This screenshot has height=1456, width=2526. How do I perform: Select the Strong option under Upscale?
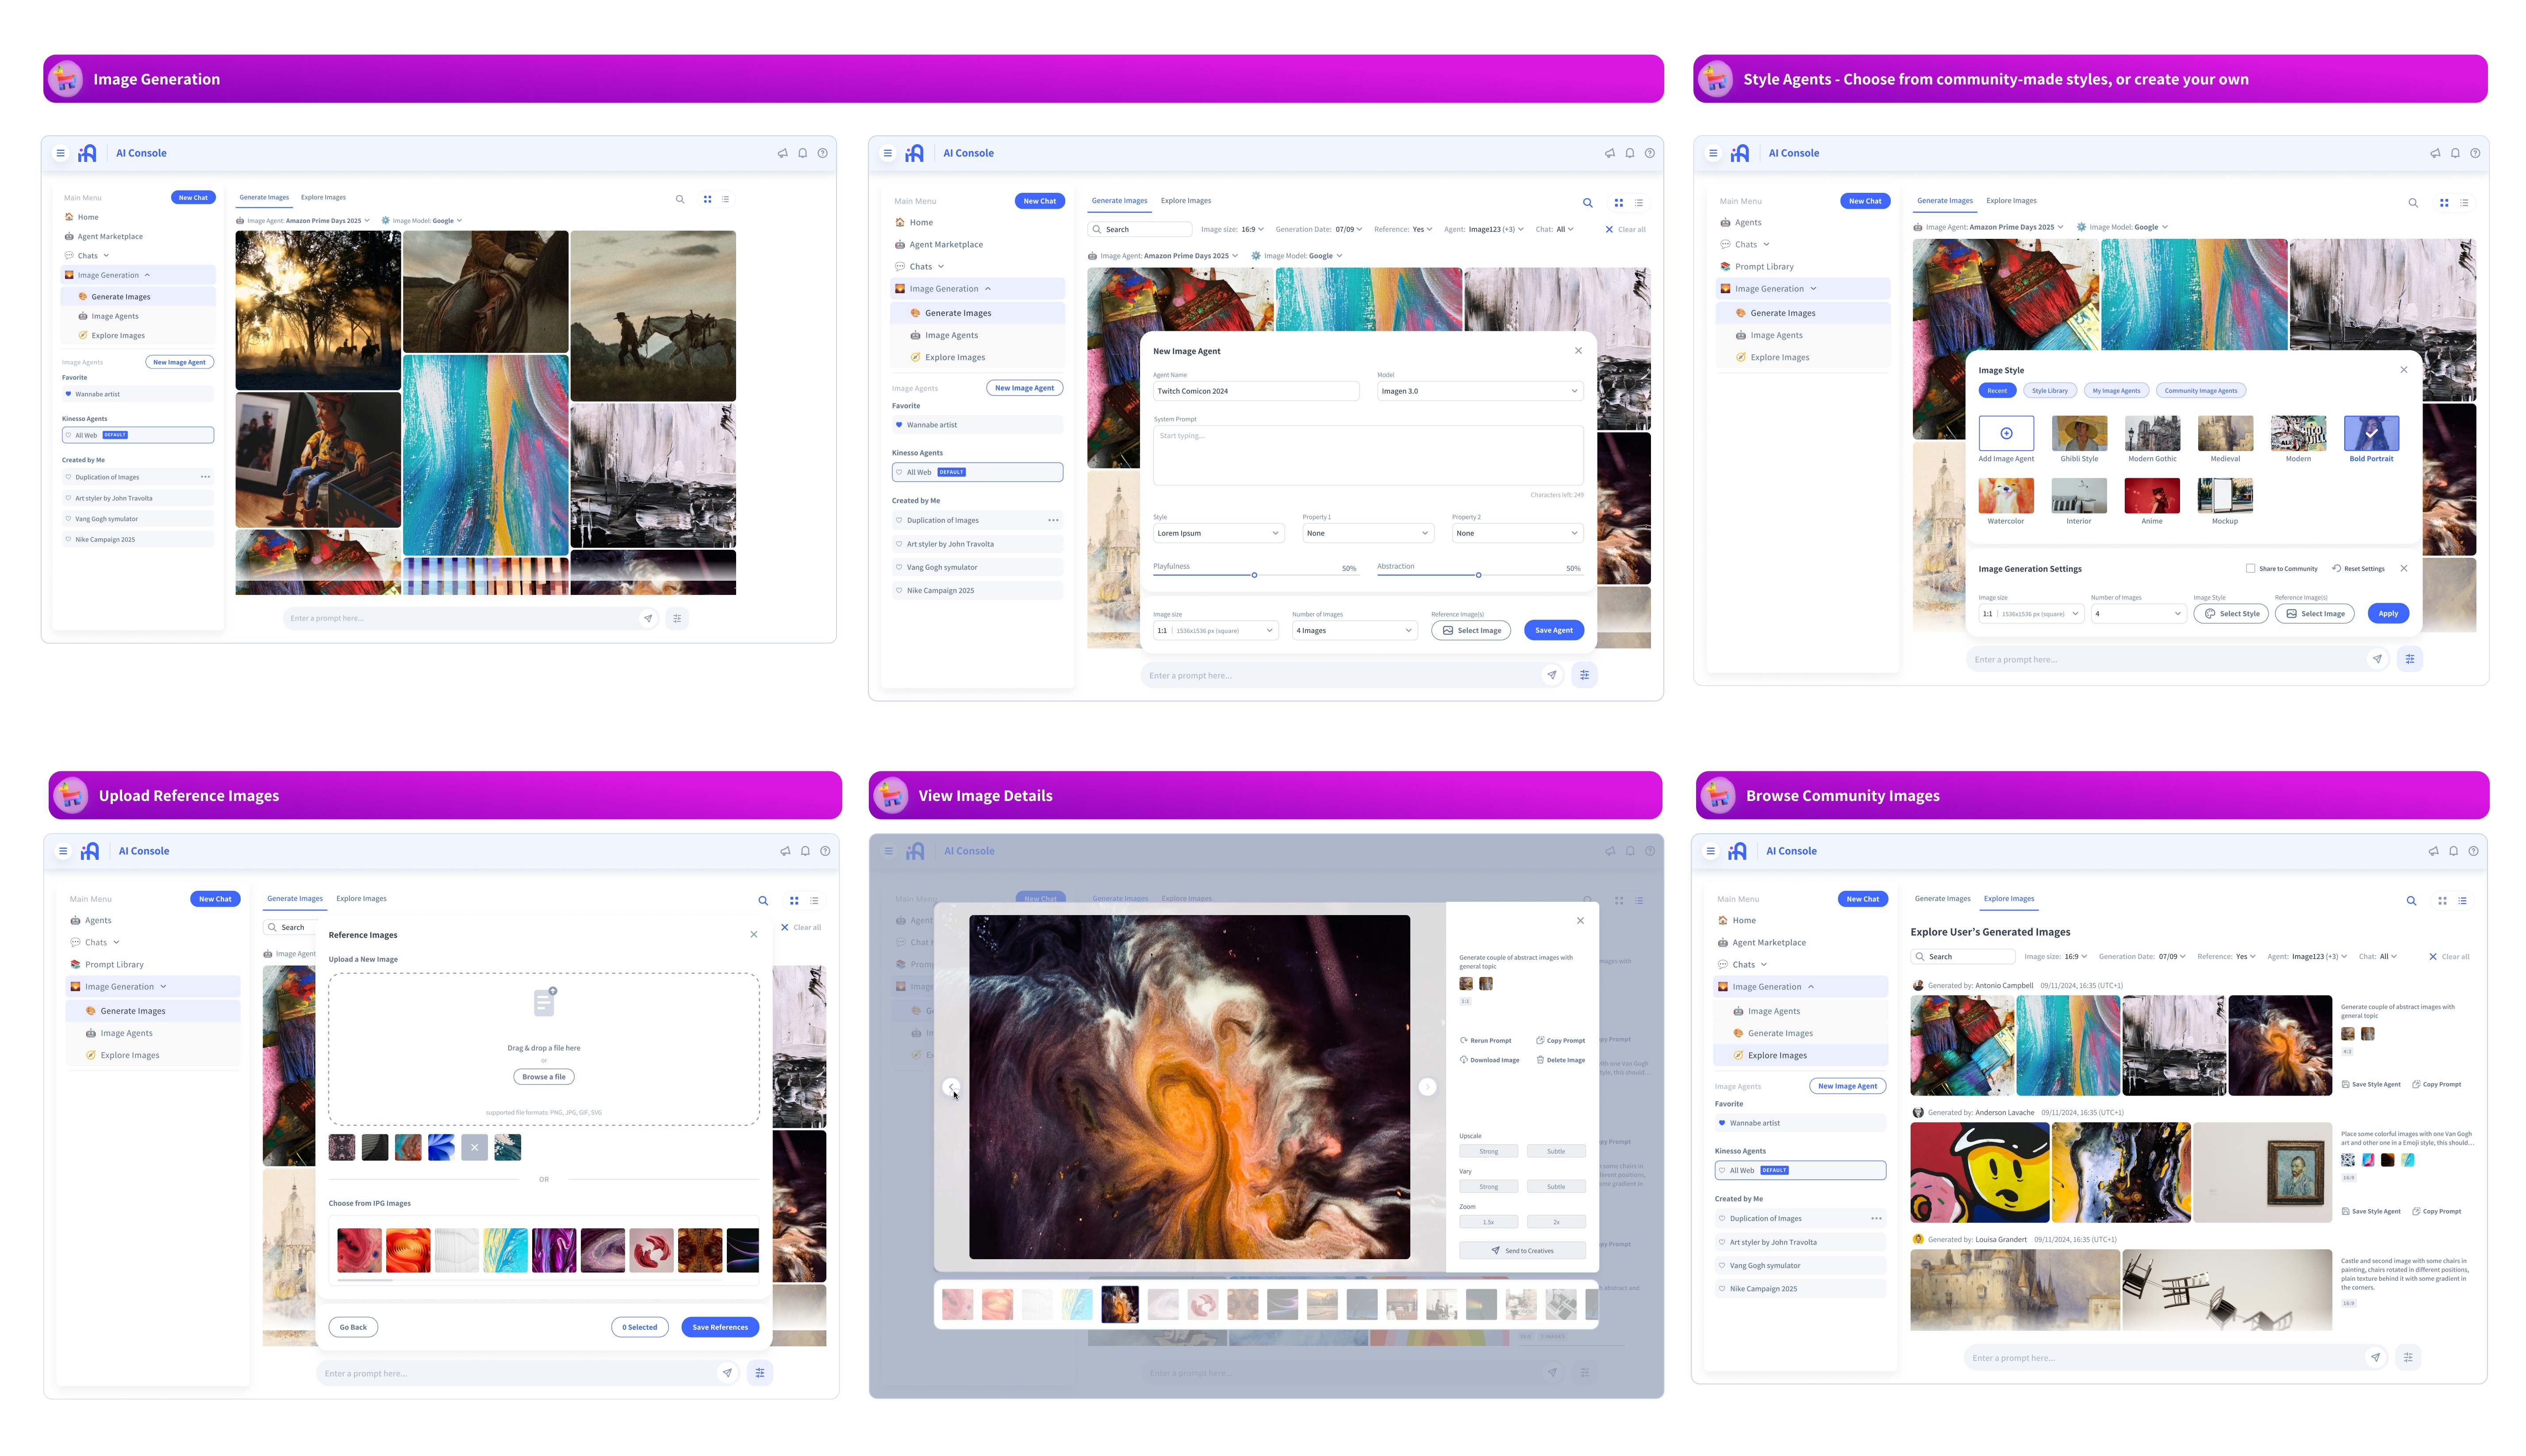click(1488, 1151)
